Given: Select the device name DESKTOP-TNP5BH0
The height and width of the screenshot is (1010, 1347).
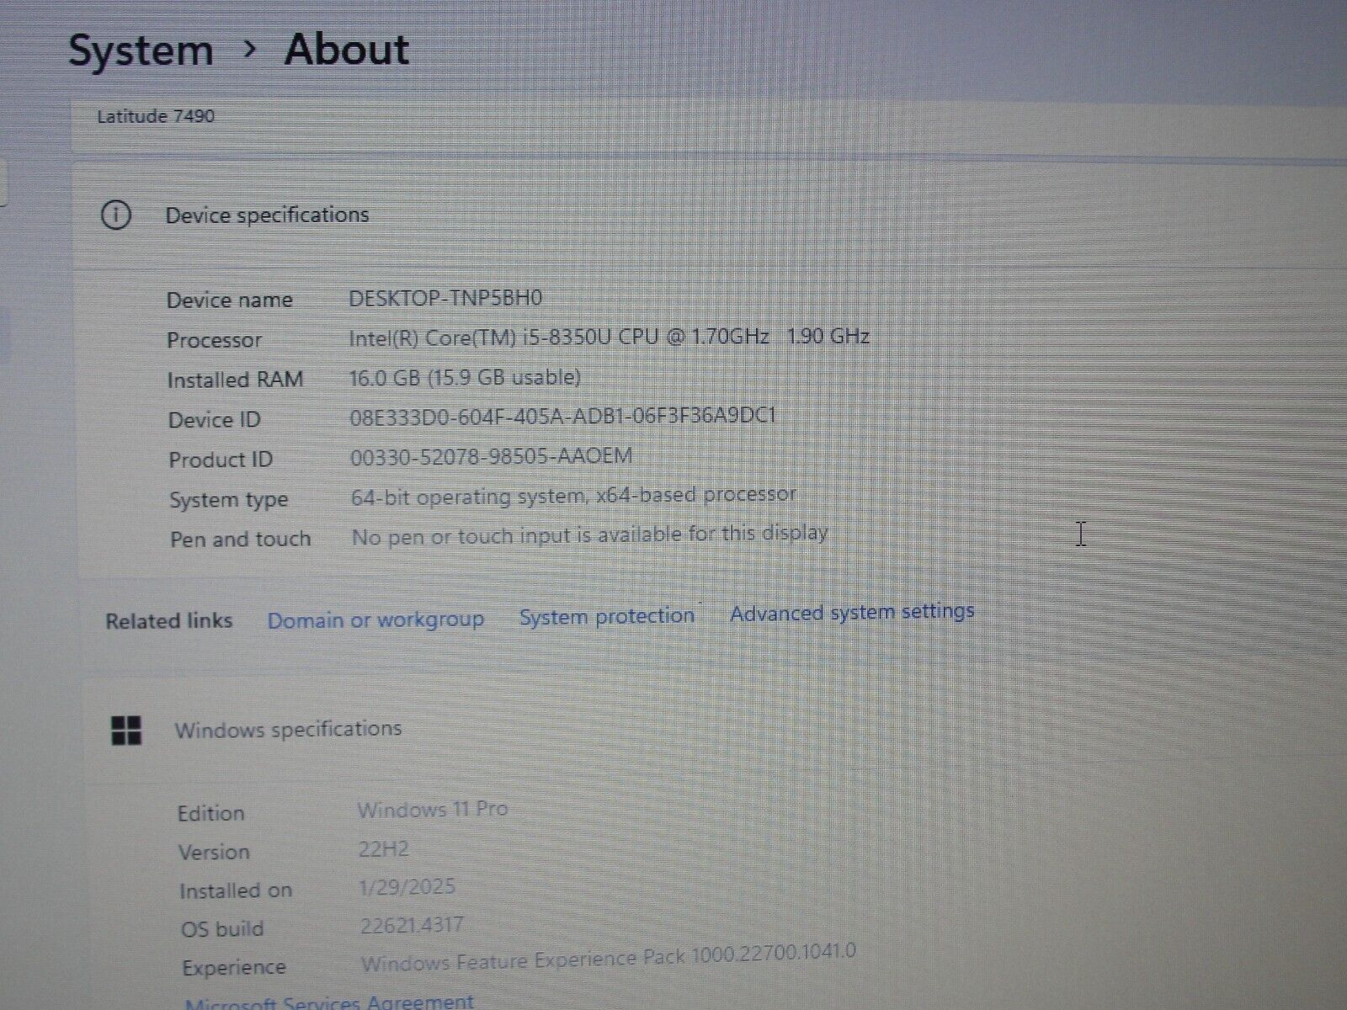Looking at the screenshot, I should click(445, 298).
